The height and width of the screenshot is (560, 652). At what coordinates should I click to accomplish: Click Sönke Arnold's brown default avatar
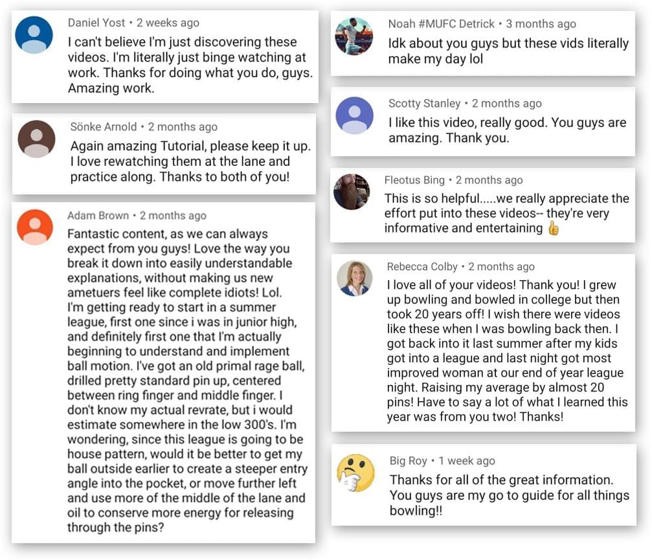coord(37,139)
